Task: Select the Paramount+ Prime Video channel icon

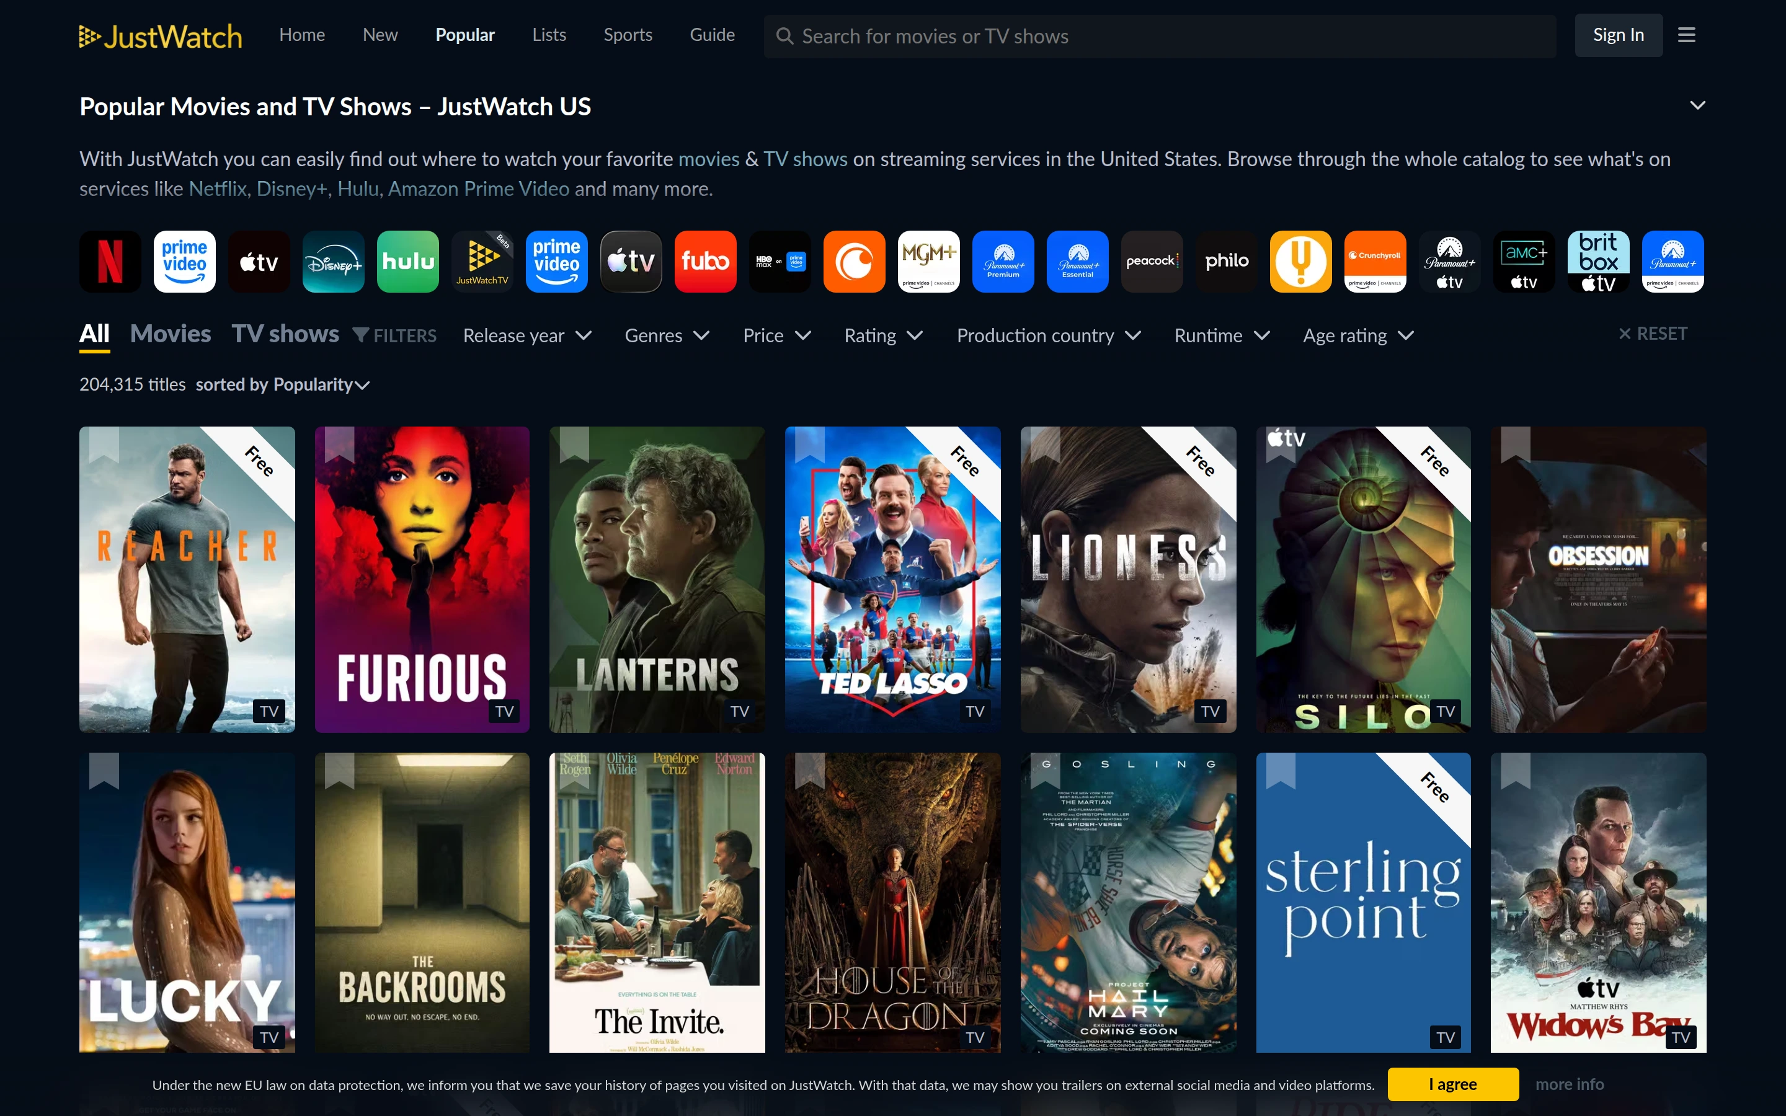Action: coord(1673,261)
